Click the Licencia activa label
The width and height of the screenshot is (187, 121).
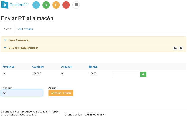coord(73,115)
